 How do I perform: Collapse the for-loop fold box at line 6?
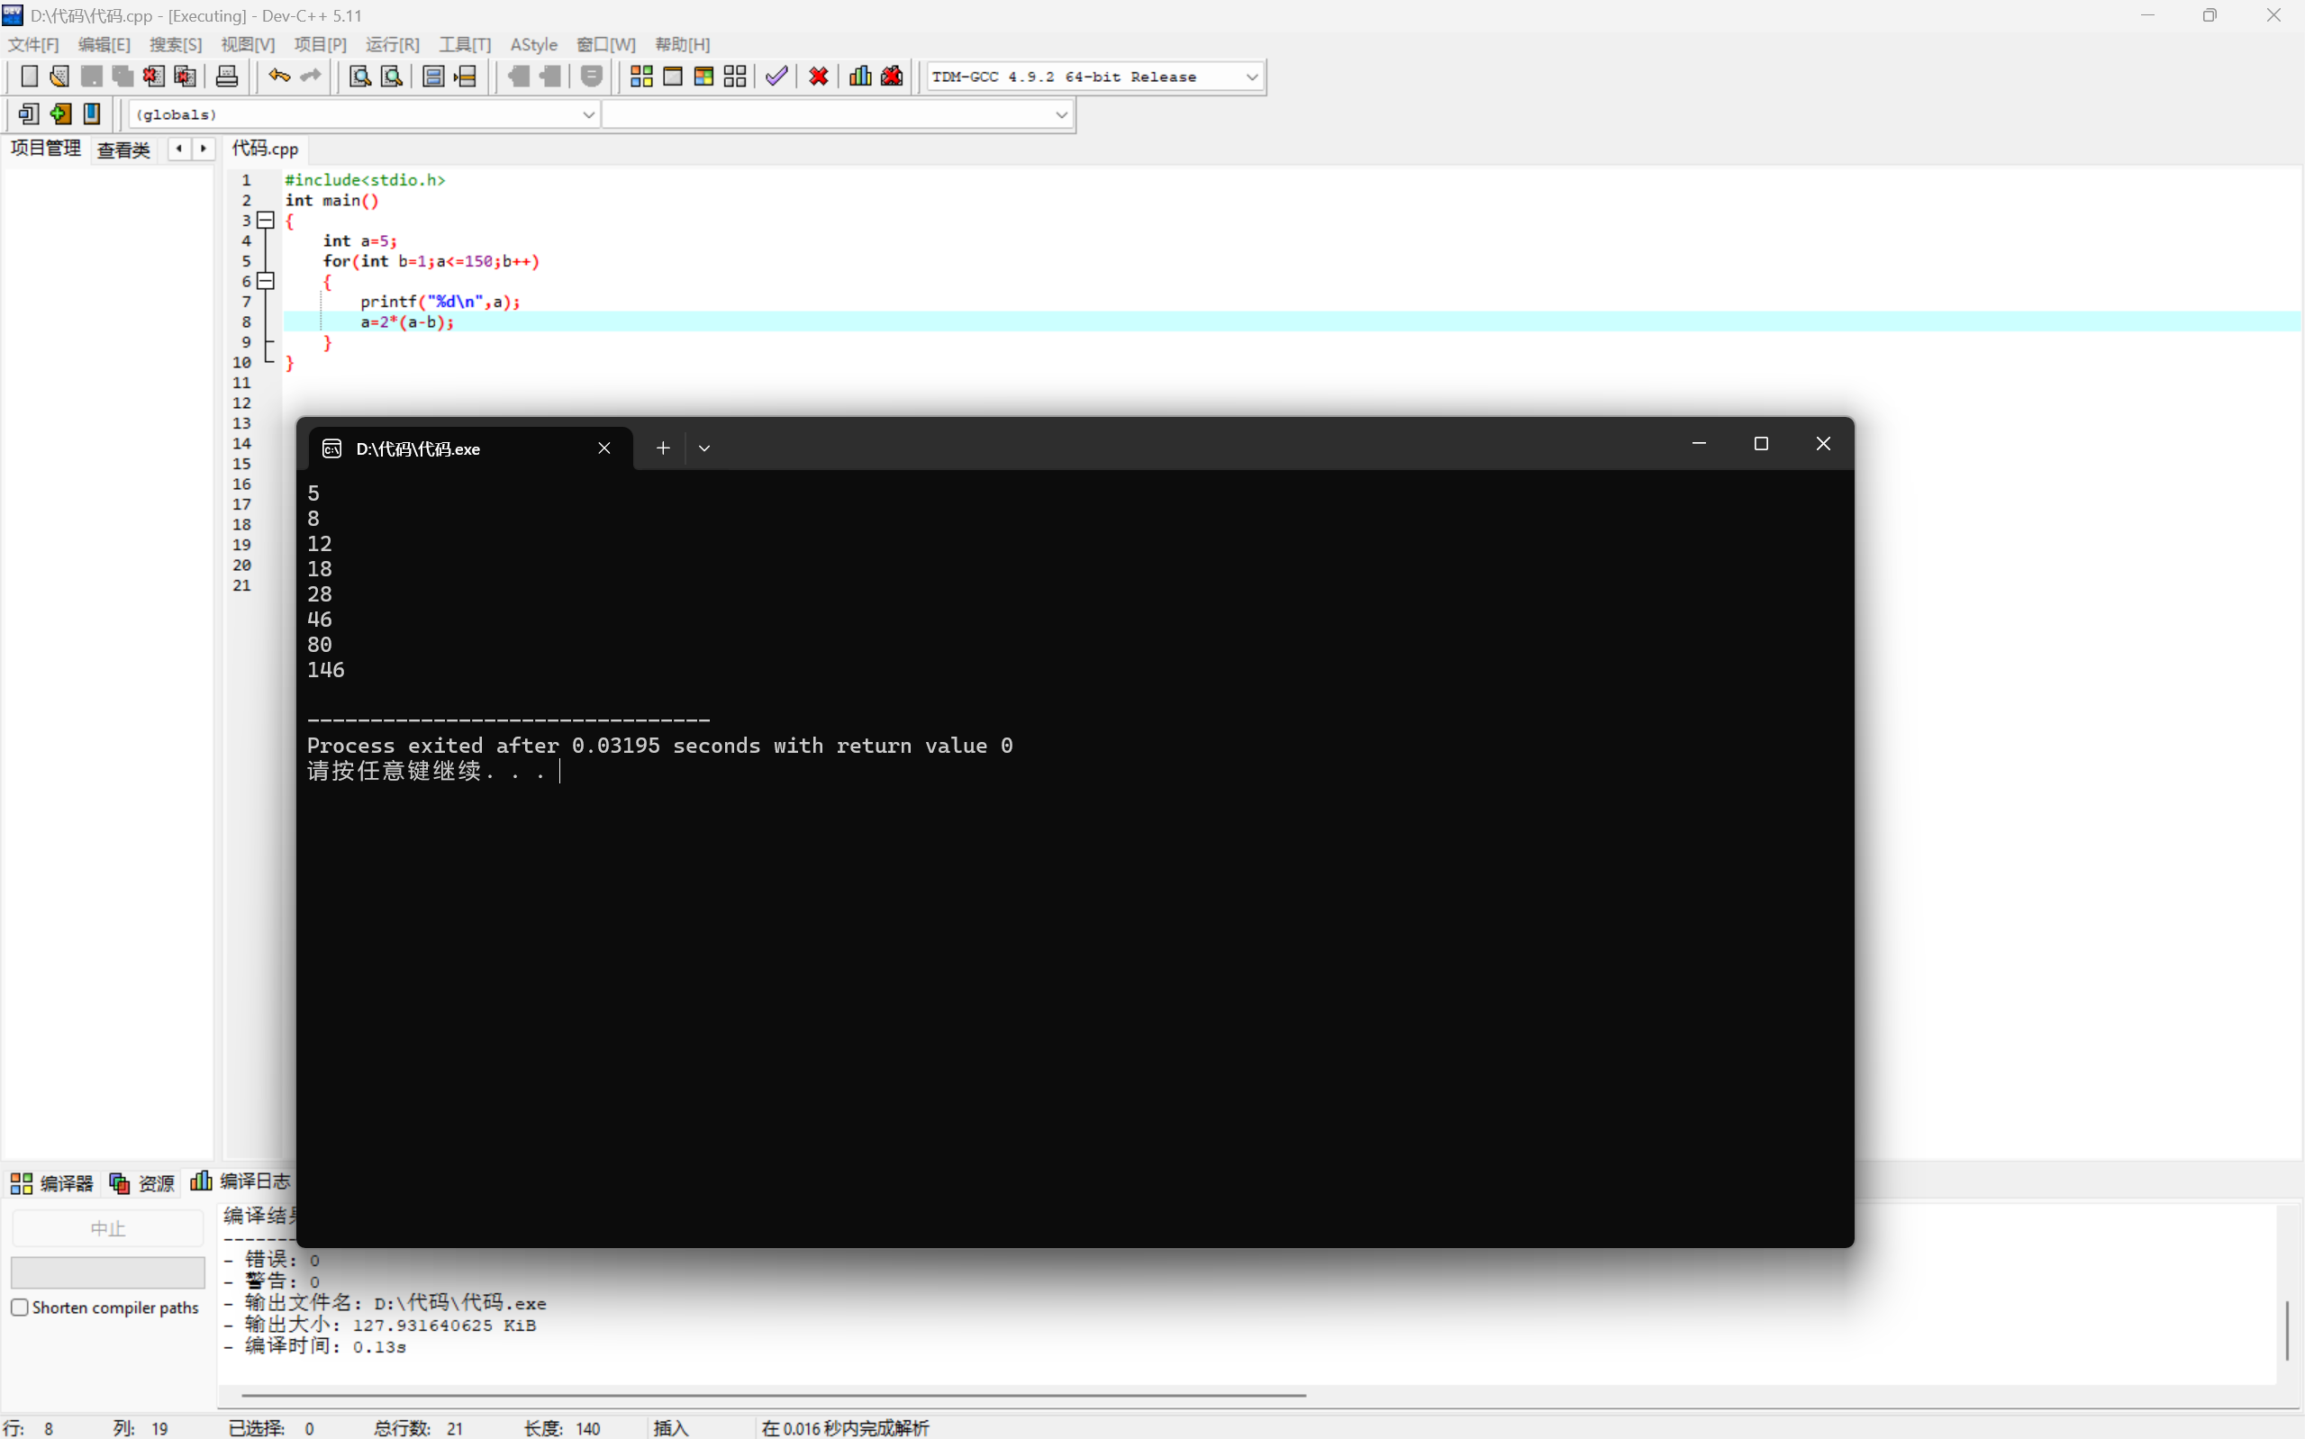click(267, 282)
